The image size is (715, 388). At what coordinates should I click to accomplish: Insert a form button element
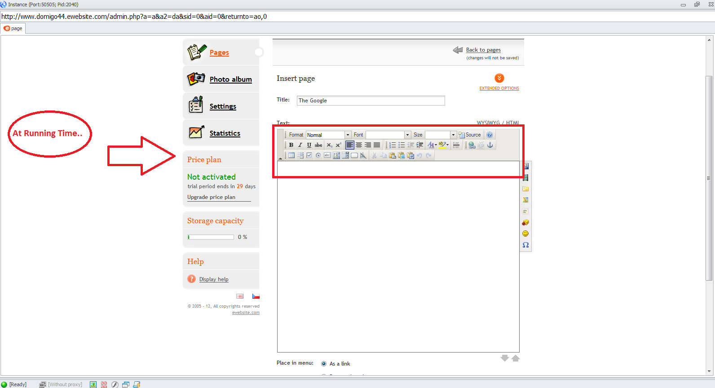tap(354, 155)
